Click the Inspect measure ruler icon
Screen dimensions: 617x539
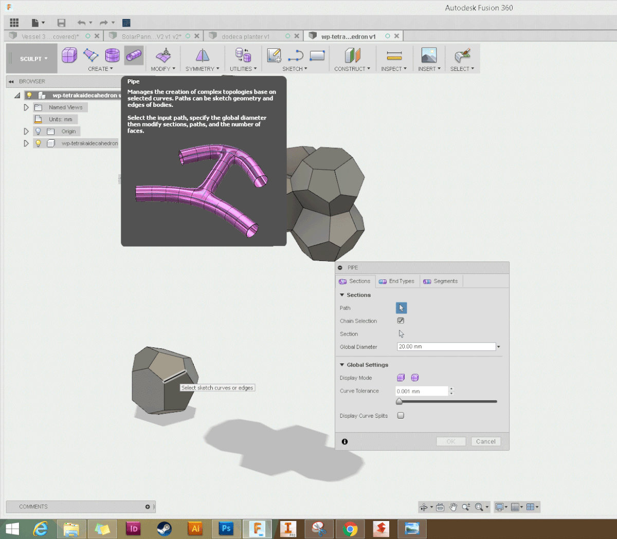tap(394, 55)
